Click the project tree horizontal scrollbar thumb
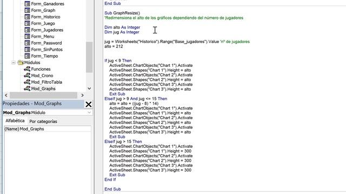Viewport: 346px width, 194px height. (x=43, y=95)
